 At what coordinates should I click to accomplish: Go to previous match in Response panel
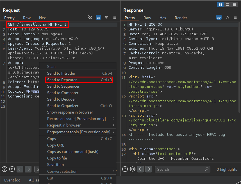pyautogui.click(x=140, y=169)
